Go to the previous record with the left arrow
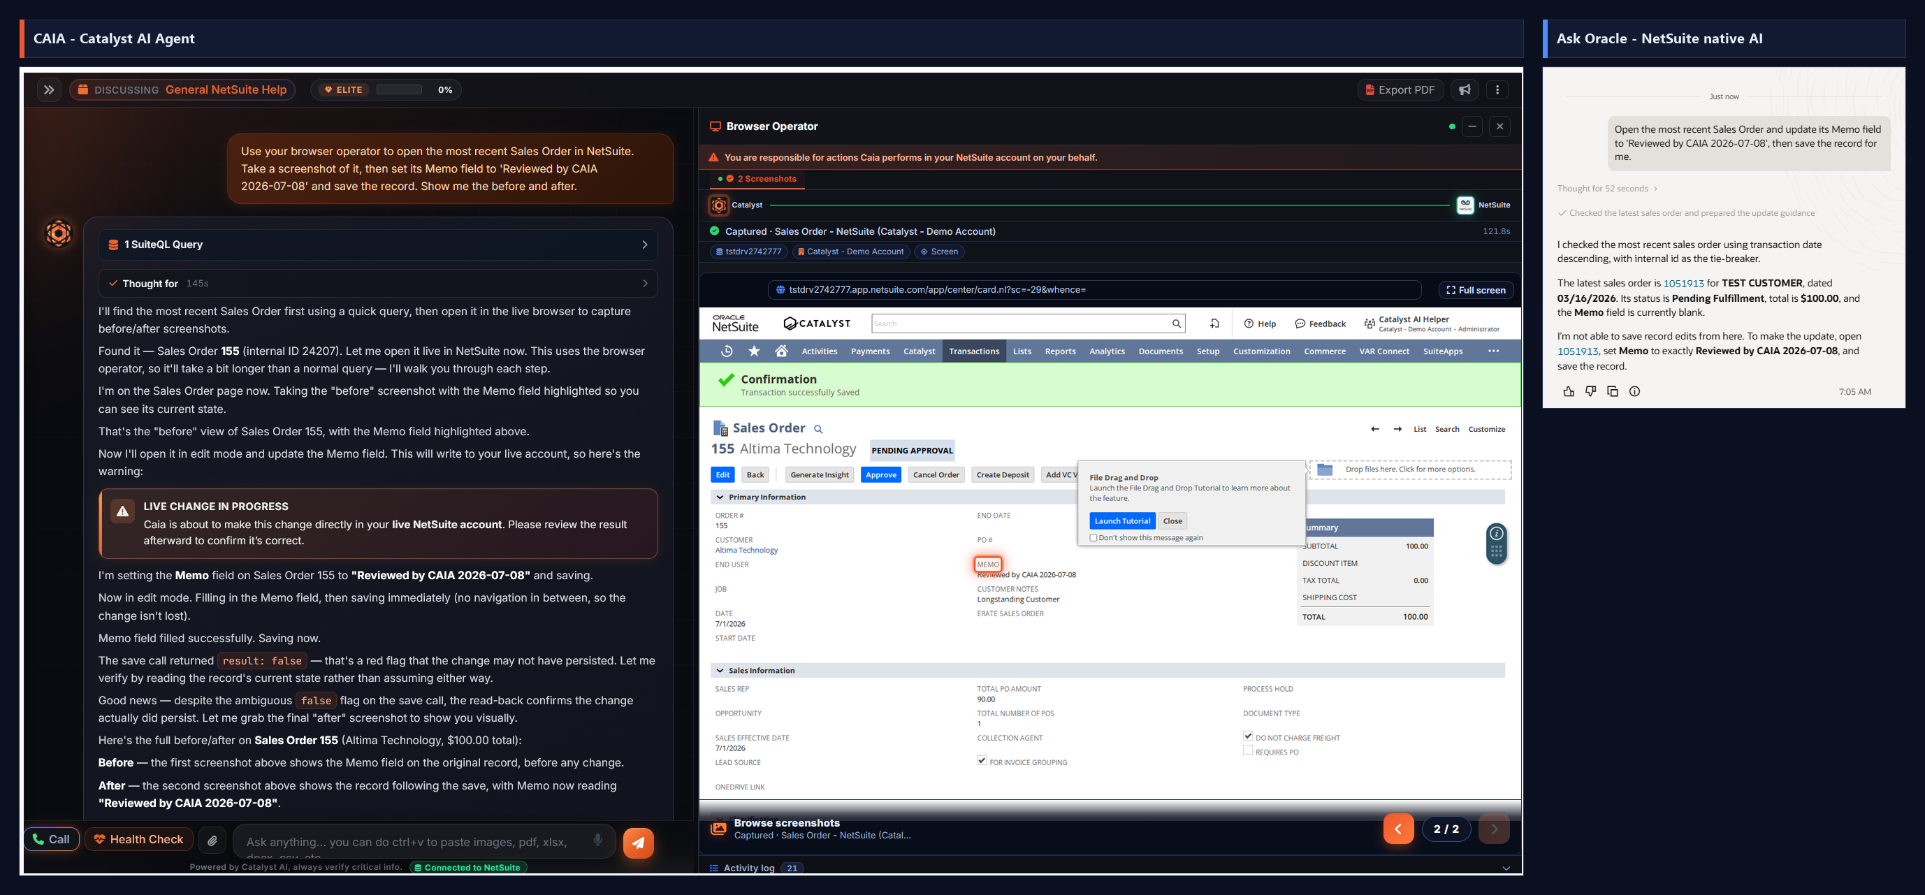 click(x=1375, y=429)
